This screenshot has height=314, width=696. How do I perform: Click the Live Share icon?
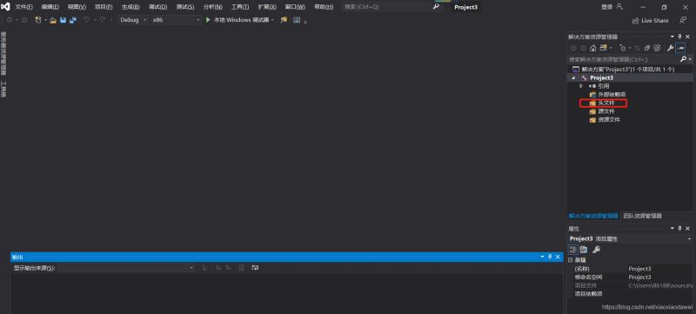tap(635, 20)
